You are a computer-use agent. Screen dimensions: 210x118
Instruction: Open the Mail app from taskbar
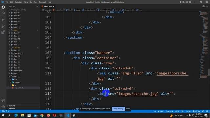click(35, 115)
